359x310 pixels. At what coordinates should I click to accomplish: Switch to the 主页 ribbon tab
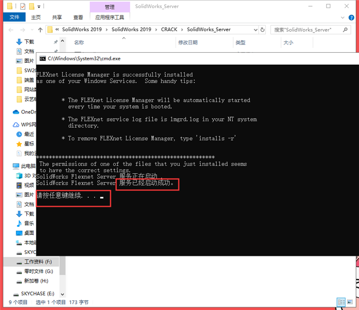click(36, 17)
